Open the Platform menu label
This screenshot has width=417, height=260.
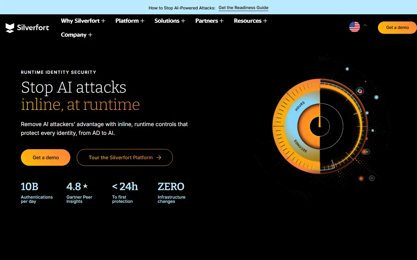(x=127, y=21)
